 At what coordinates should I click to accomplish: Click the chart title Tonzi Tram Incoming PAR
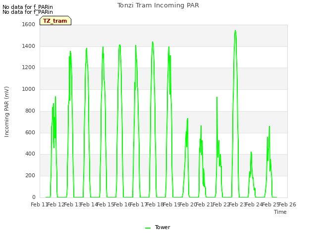click(158, 5)
